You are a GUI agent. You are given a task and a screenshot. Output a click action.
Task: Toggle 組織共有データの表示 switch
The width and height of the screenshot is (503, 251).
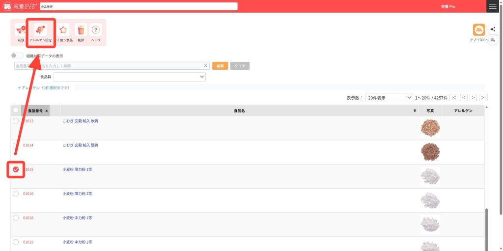(17, 56)
